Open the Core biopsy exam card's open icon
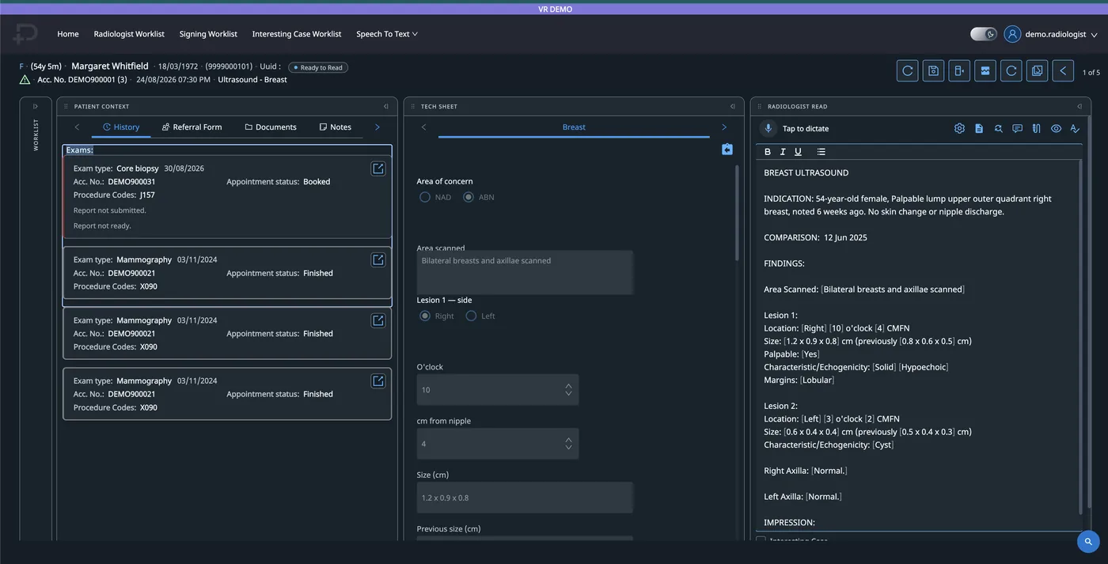The width and height of the screenshot is (1108, 564). point(378,168)
